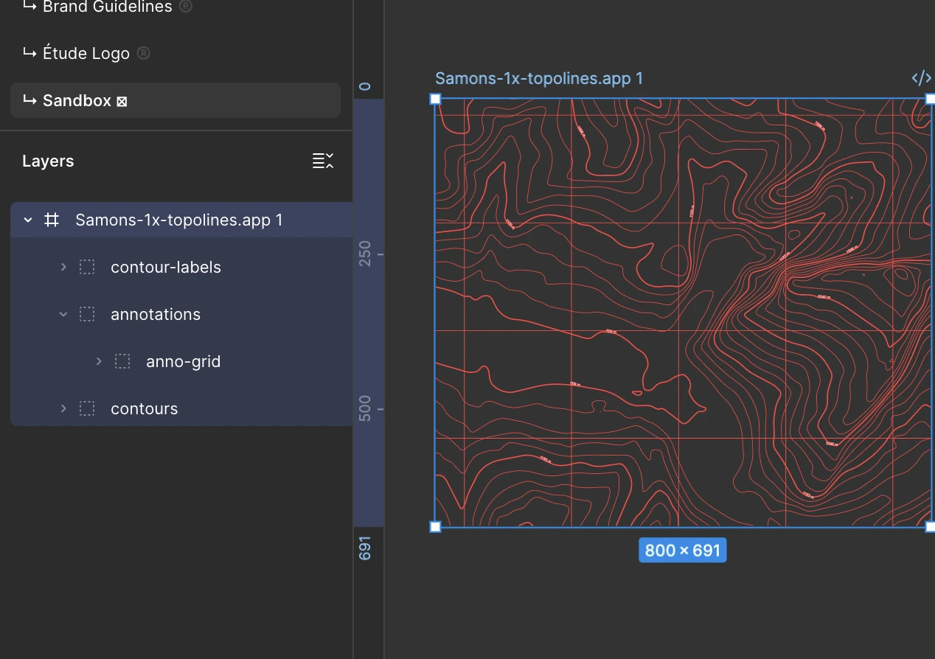Open the Brand Guidelines page

tap(107, 7)
